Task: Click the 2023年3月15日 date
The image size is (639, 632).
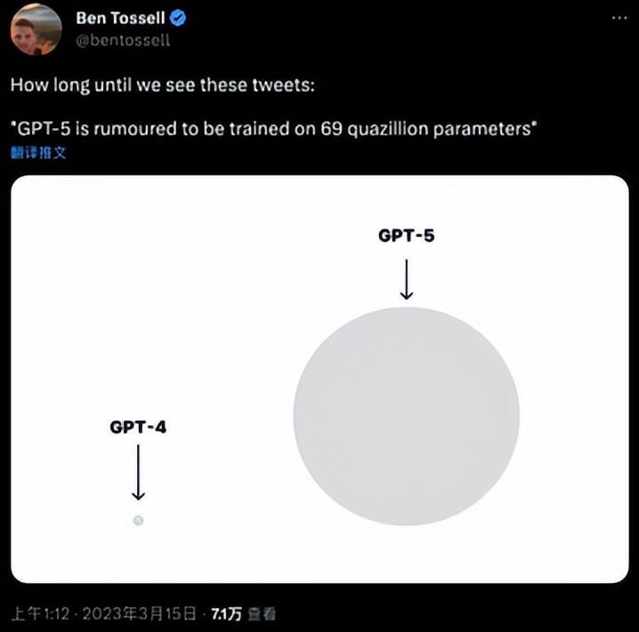Action: coord(140,613)
